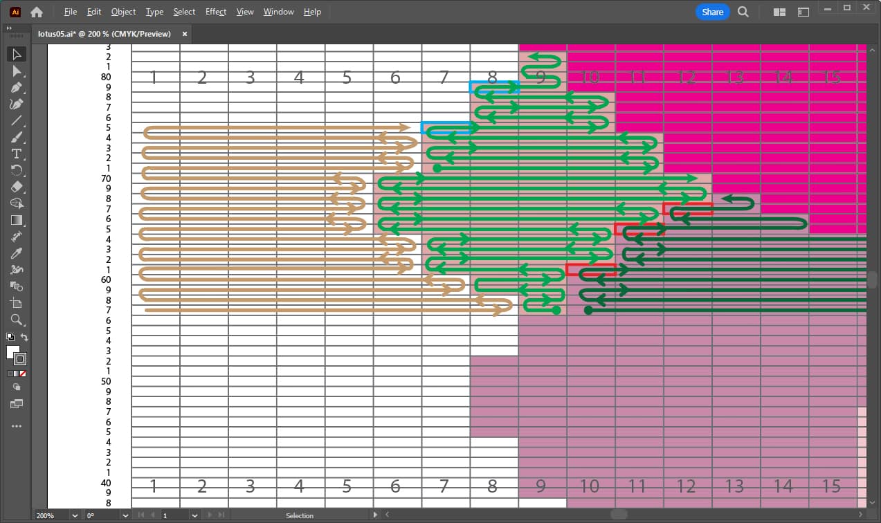The height and width of the screenshot is (523, 881).
Task: Reset to default fill and stroke
Action: (x=10, y=337)
